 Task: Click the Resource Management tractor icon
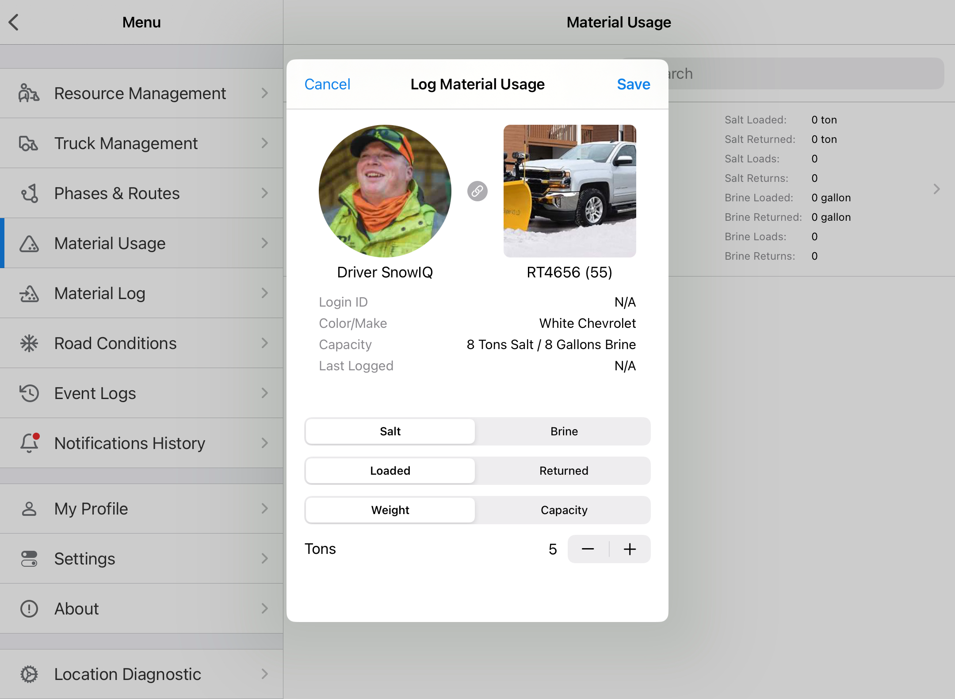(x=29, y=93)
